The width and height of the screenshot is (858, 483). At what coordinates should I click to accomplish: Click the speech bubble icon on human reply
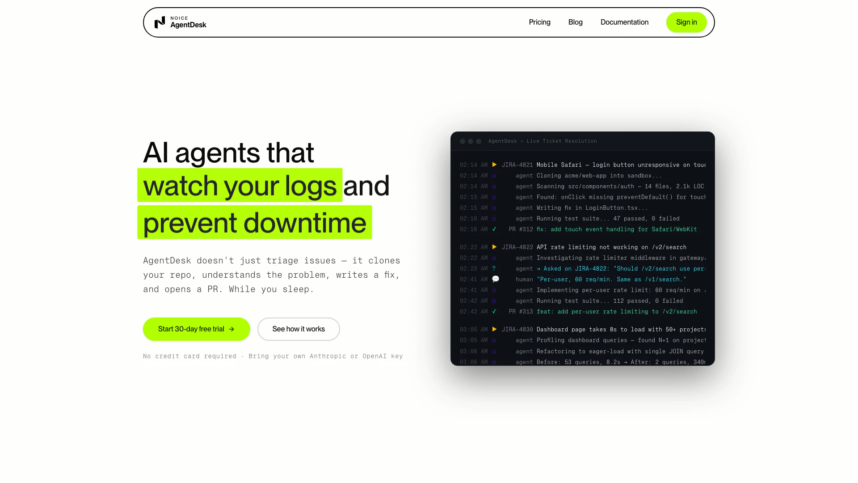(x=496, y=279)
